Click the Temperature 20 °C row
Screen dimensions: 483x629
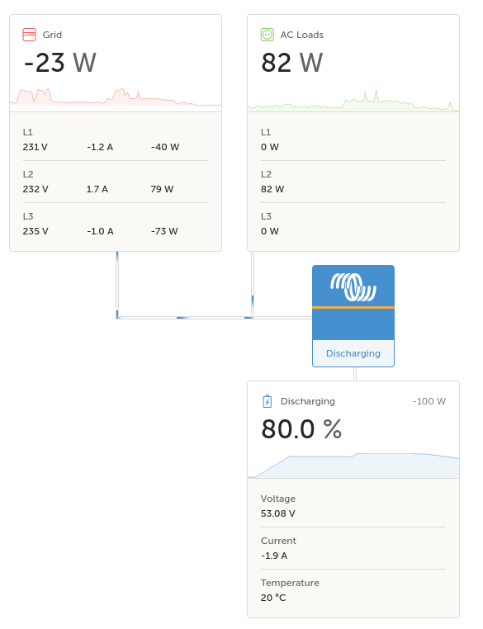(353, 590)
